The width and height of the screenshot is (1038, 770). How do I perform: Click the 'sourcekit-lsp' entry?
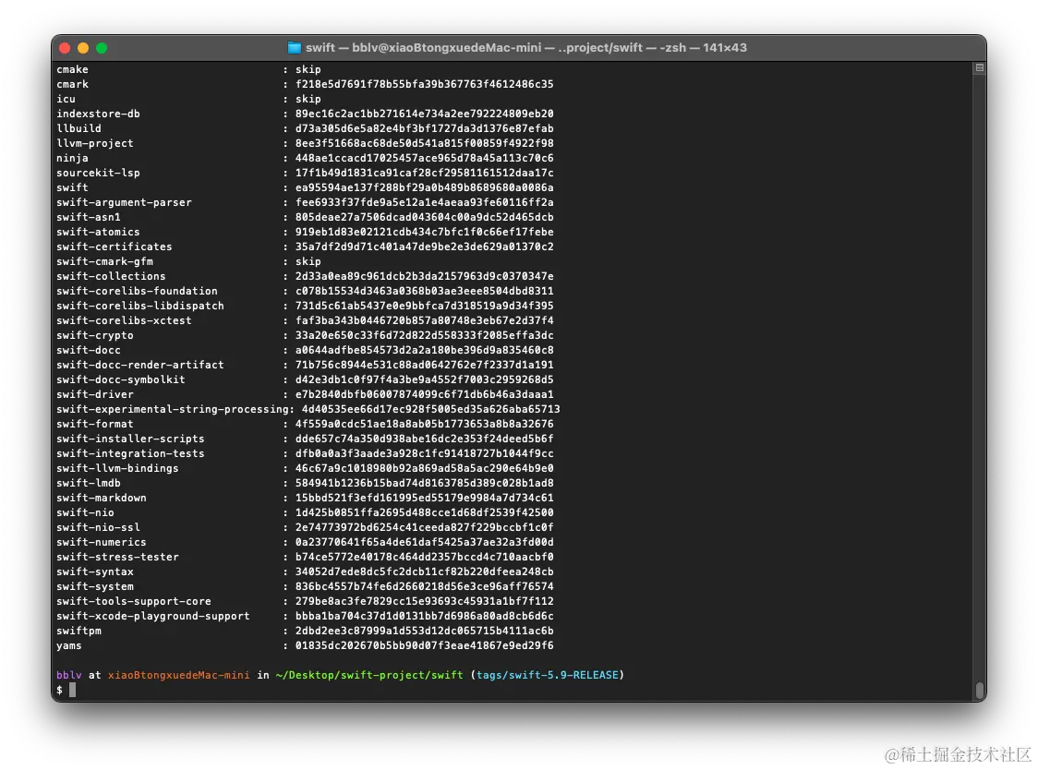coord(98,173)
